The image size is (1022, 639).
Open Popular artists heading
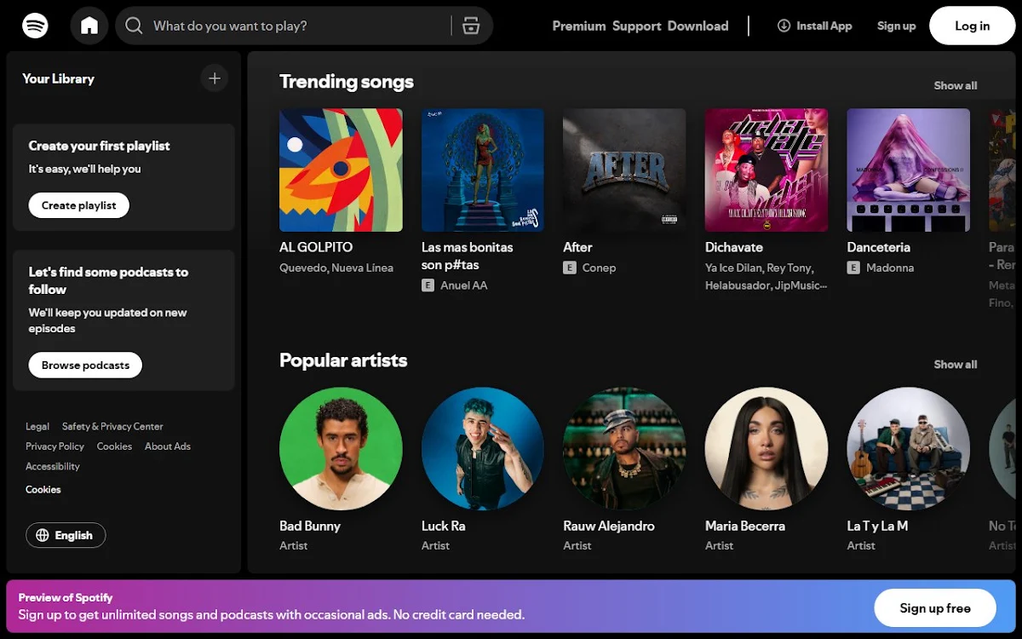click(343, 360)
